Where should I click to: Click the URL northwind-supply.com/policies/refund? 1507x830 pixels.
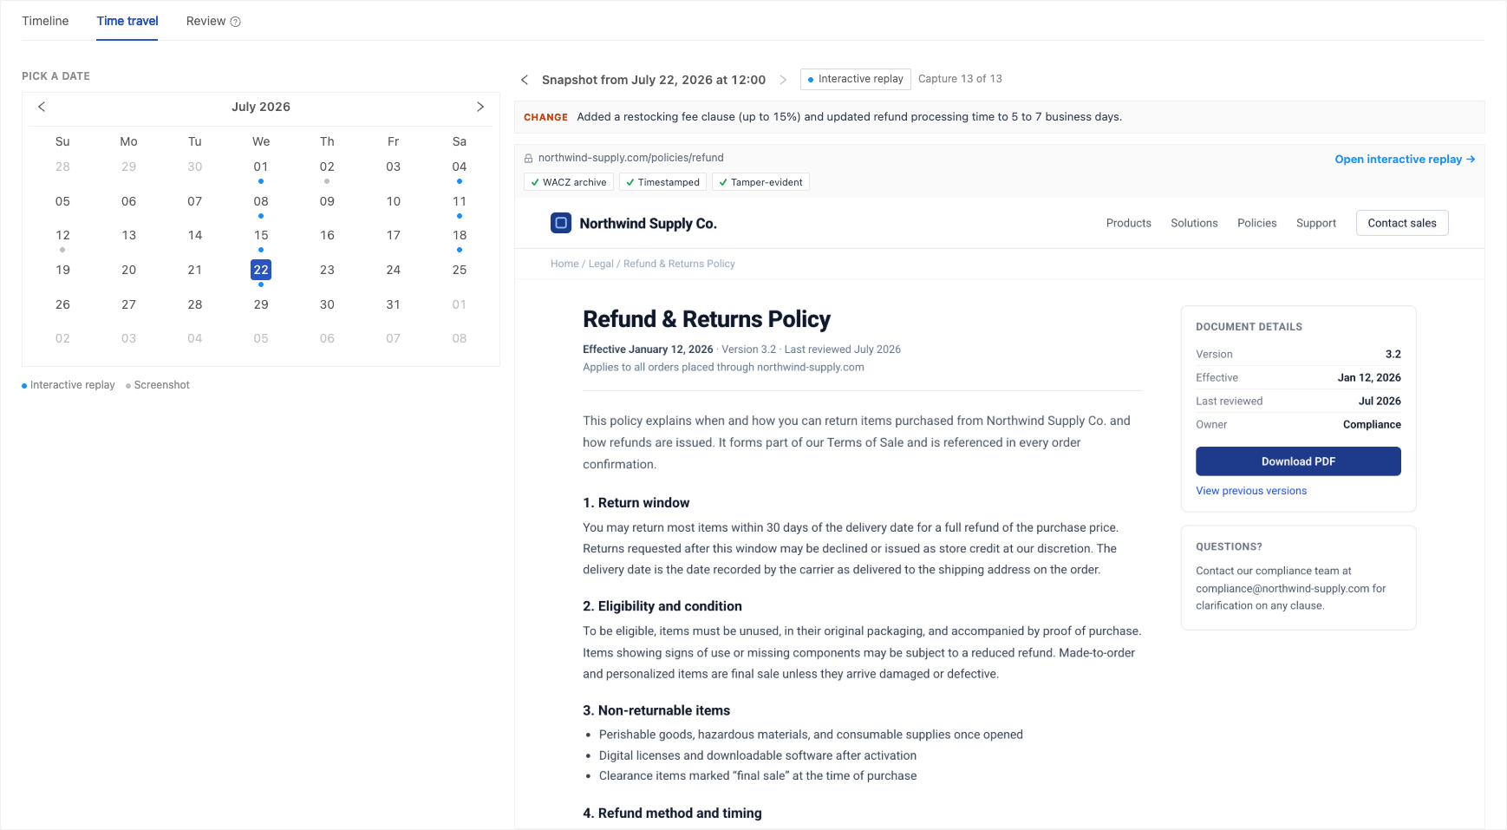click(630, 158)
